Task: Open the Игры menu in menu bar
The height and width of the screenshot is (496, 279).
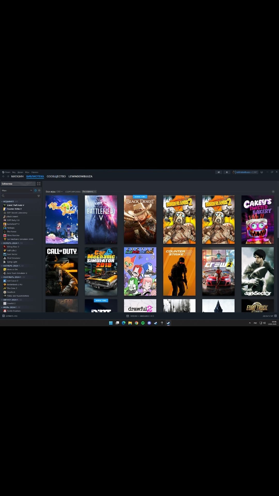Action: (x=27, y=172)
